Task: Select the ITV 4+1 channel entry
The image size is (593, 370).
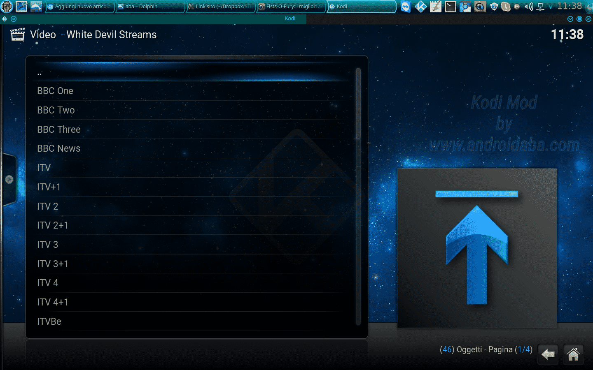Action: (x=192, y=302)
